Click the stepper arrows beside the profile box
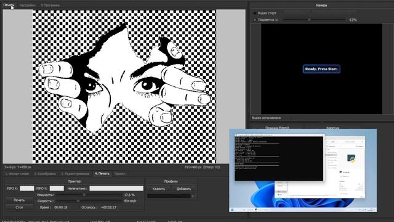Viewport: 394px width, 222px height. pyautogui.click(x=193, y=196)
